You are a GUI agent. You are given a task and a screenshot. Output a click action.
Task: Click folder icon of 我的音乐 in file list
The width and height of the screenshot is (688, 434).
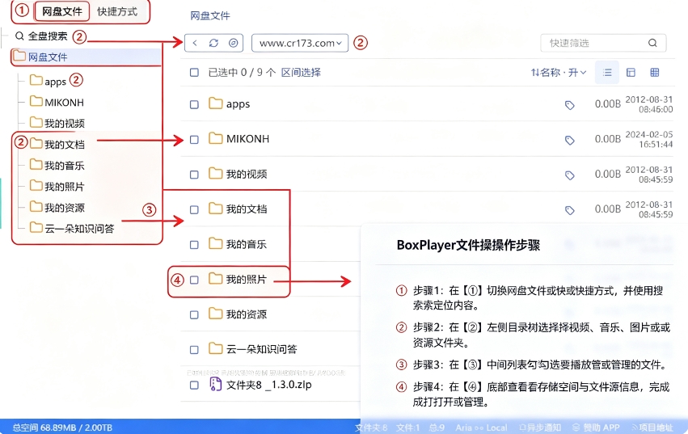point(215,243)
